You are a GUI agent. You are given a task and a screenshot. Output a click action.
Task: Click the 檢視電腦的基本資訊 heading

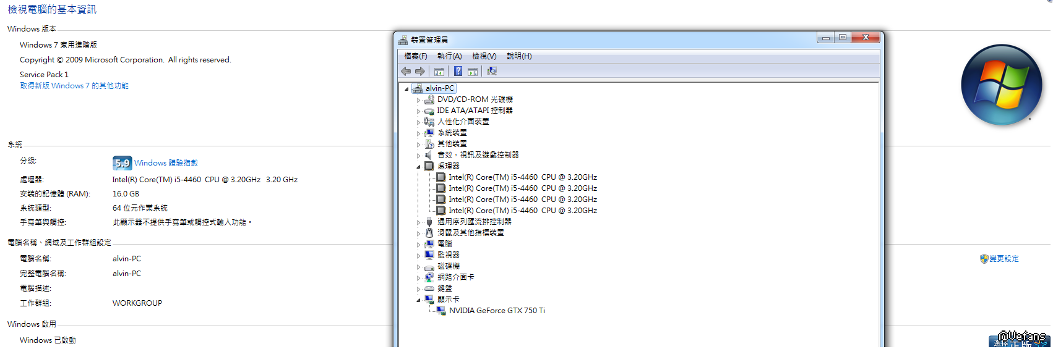click(x=52, y=9)
